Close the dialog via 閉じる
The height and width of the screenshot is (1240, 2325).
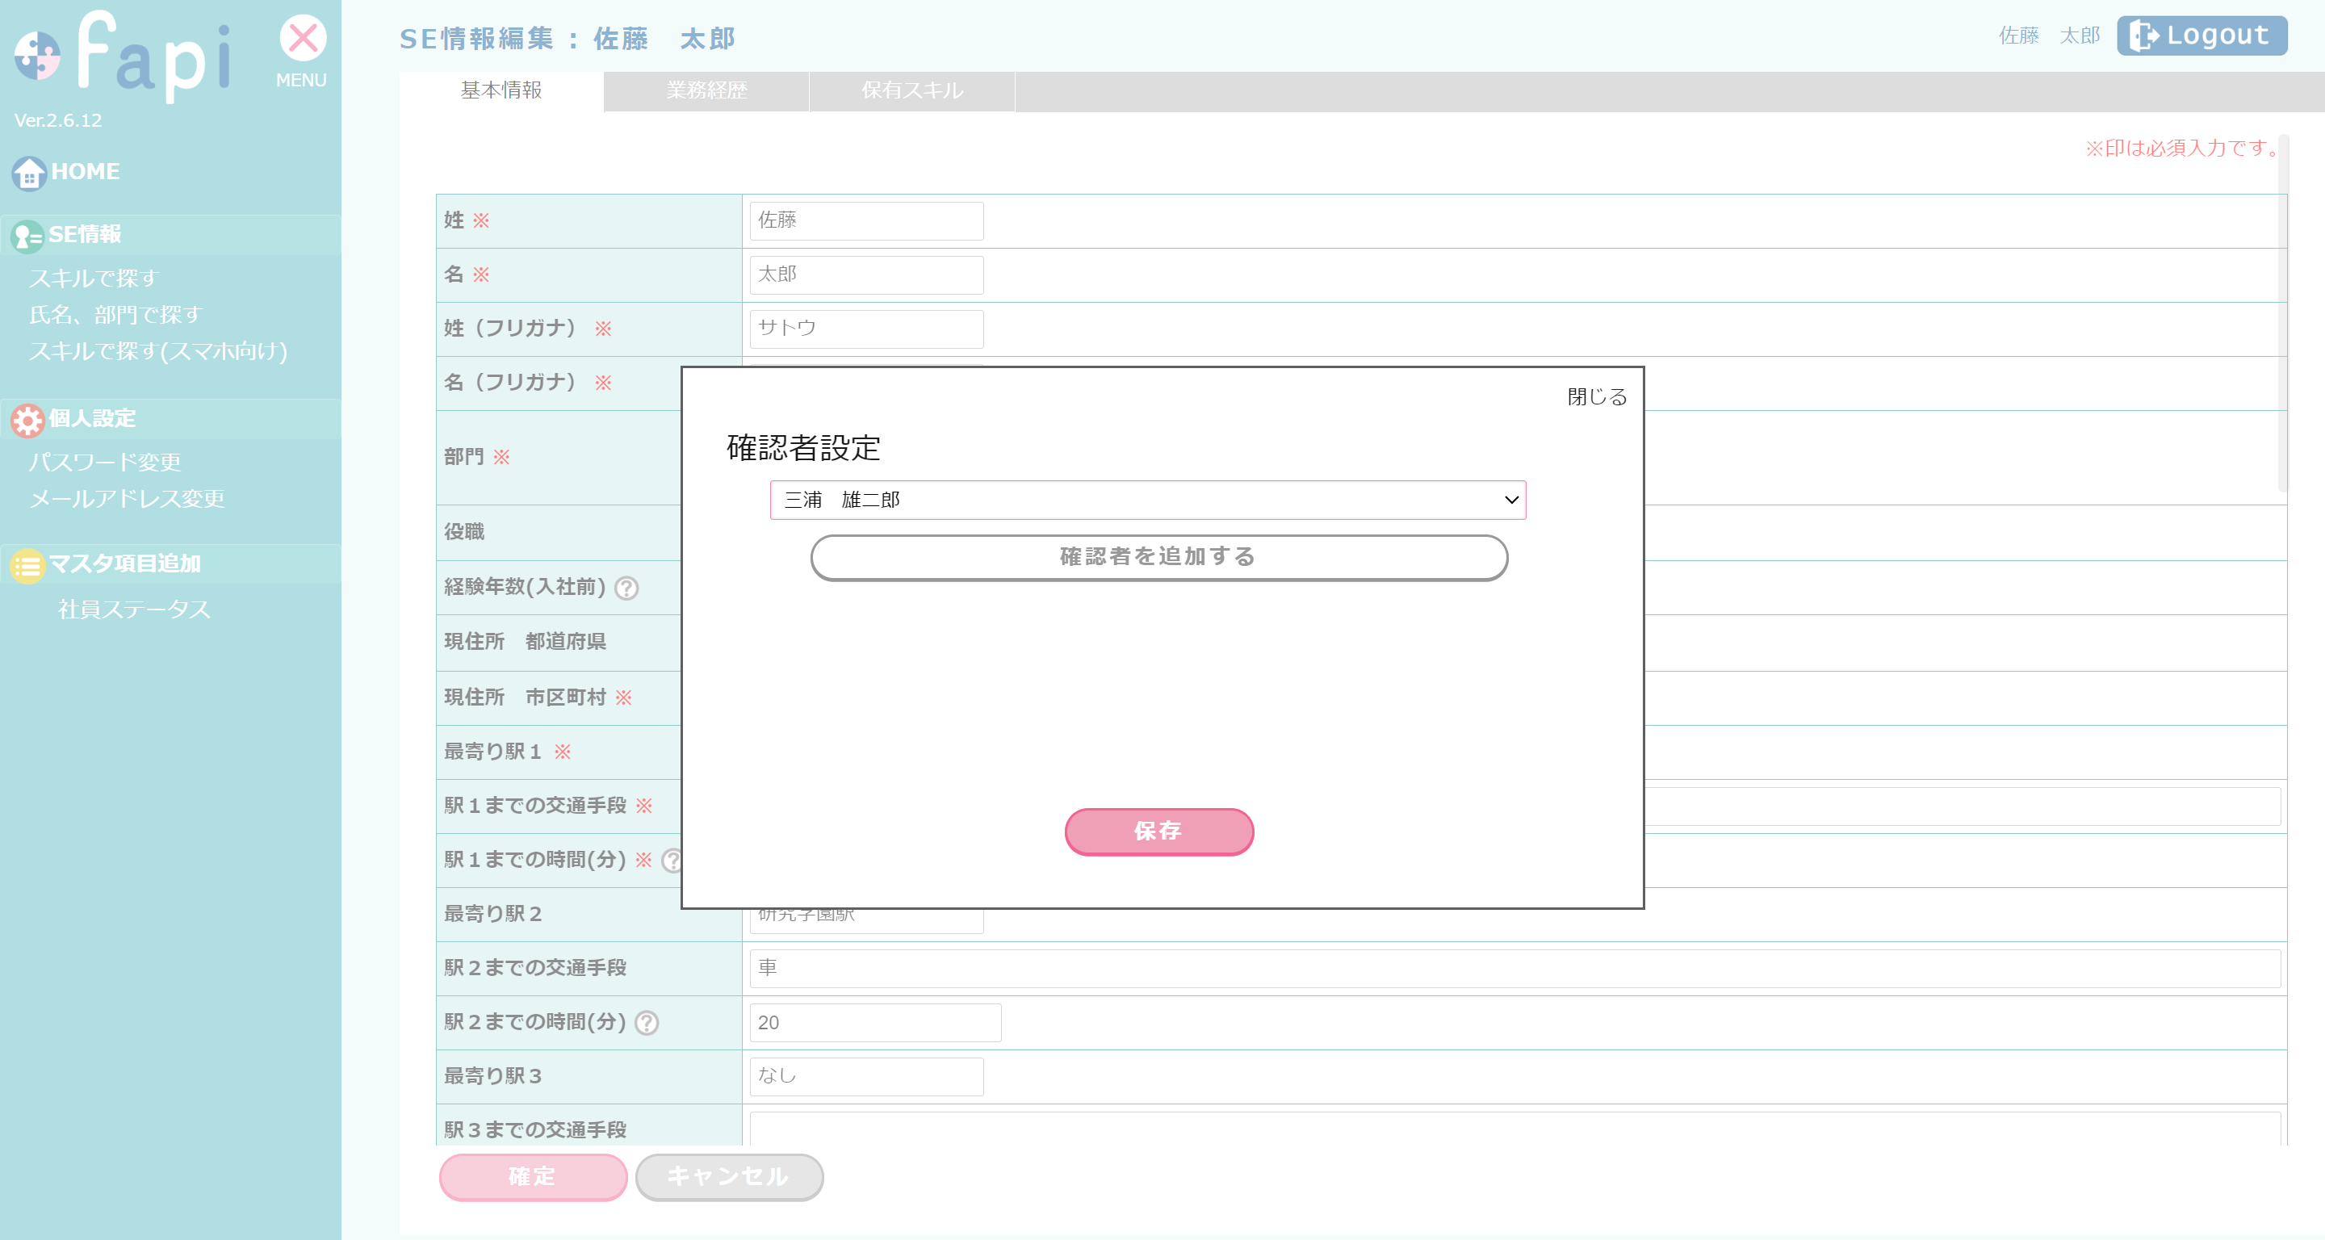[1596, 397]
